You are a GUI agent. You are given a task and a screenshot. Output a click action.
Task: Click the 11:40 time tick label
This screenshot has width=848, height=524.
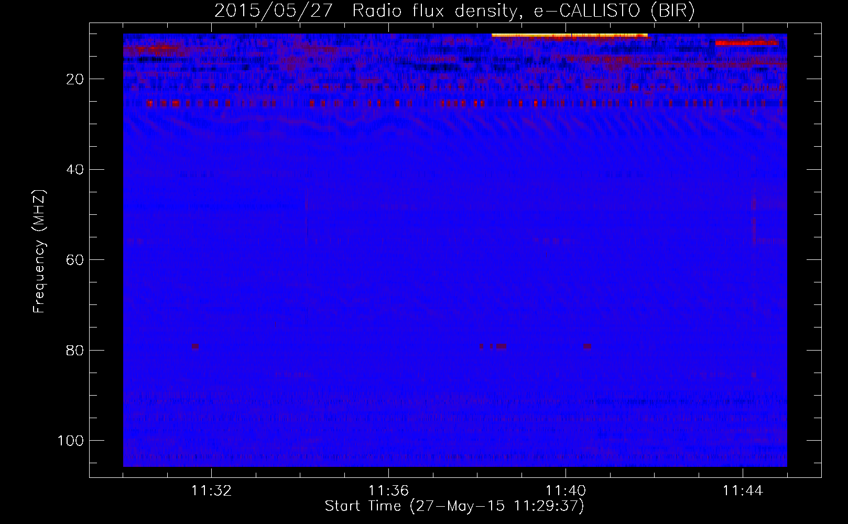[x=566, y=491]
